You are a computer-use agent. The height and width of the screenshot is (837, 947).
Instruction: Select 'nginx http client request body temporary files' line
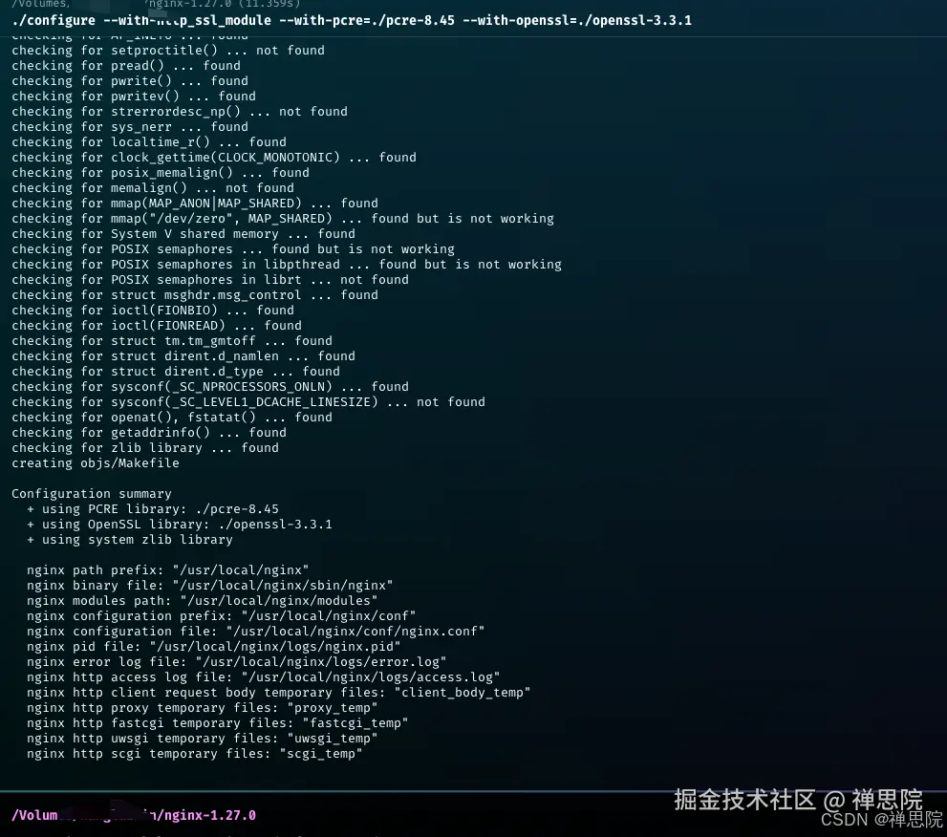[278, 693]
